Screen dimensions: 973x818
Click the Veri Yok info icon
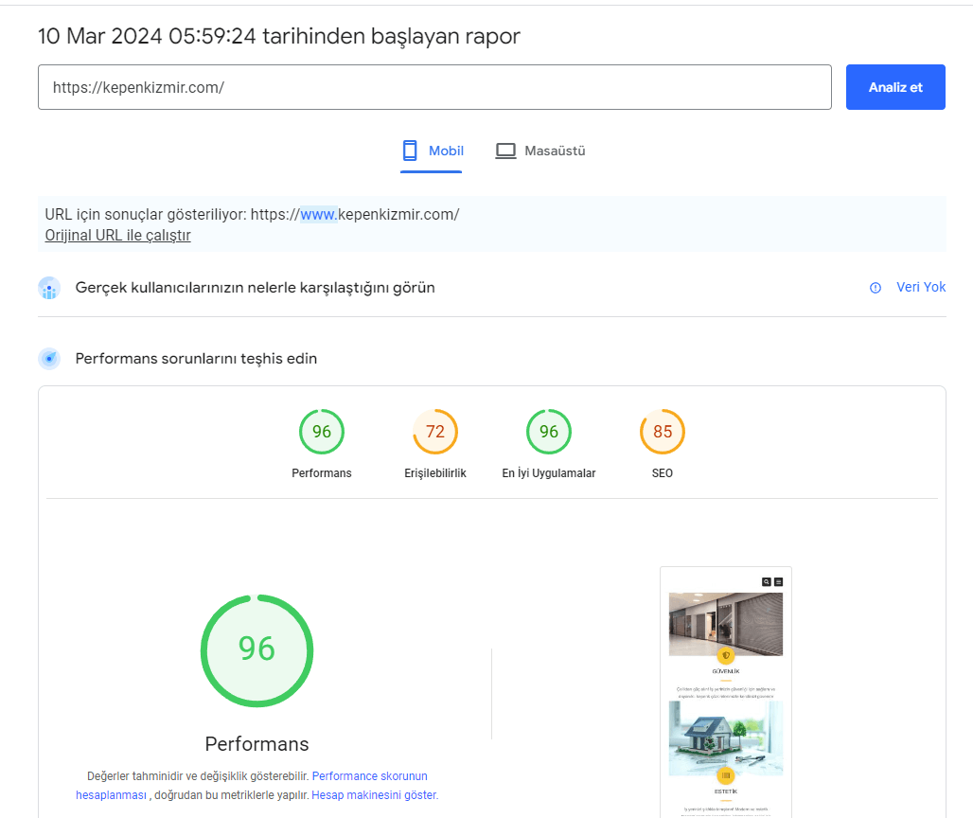click(x=876, y=288)
